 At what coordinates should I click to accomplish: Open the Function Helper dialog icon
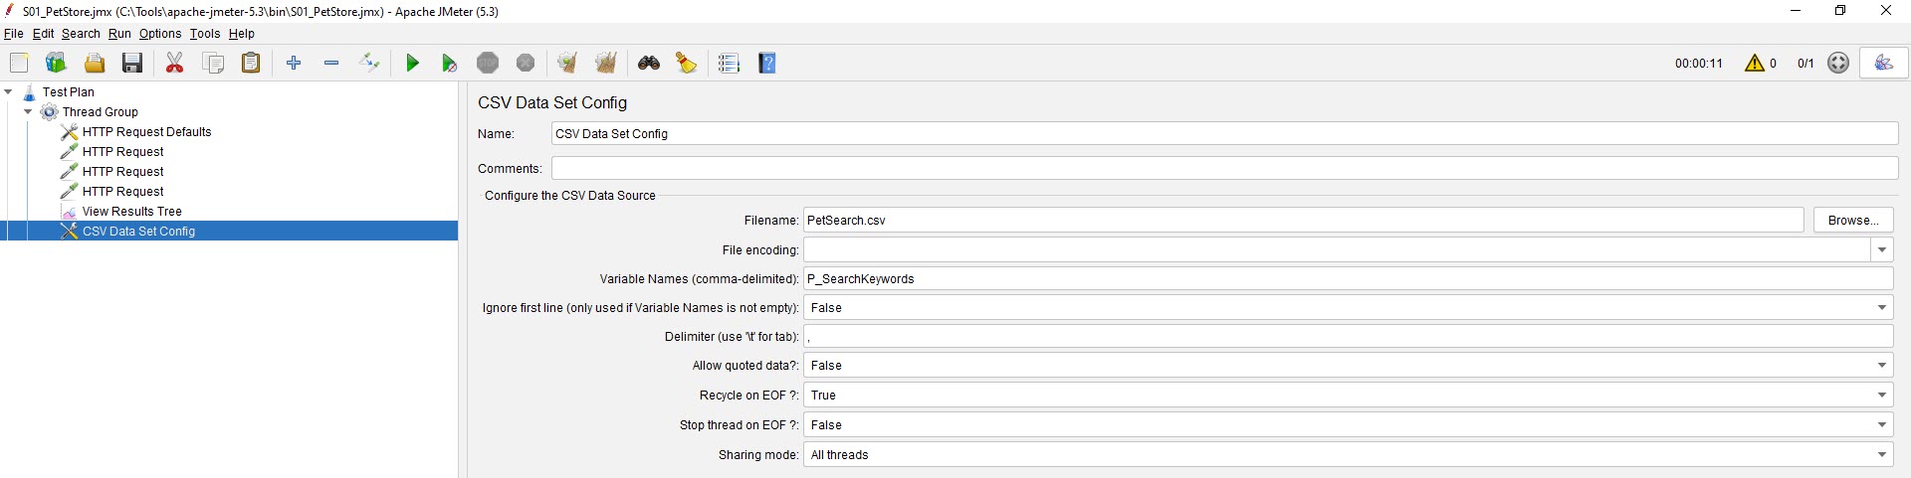(x=730, y=63)
